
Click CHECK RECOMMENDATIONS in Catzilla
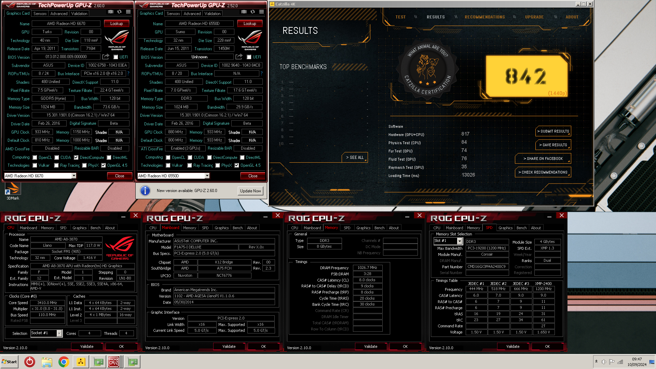[543, 172]
